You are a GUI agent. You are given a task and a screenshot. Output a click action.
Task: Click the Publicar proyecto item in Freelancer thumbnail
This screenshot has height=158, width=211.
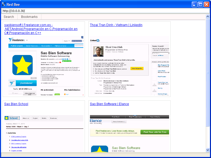tap(17, 46)
